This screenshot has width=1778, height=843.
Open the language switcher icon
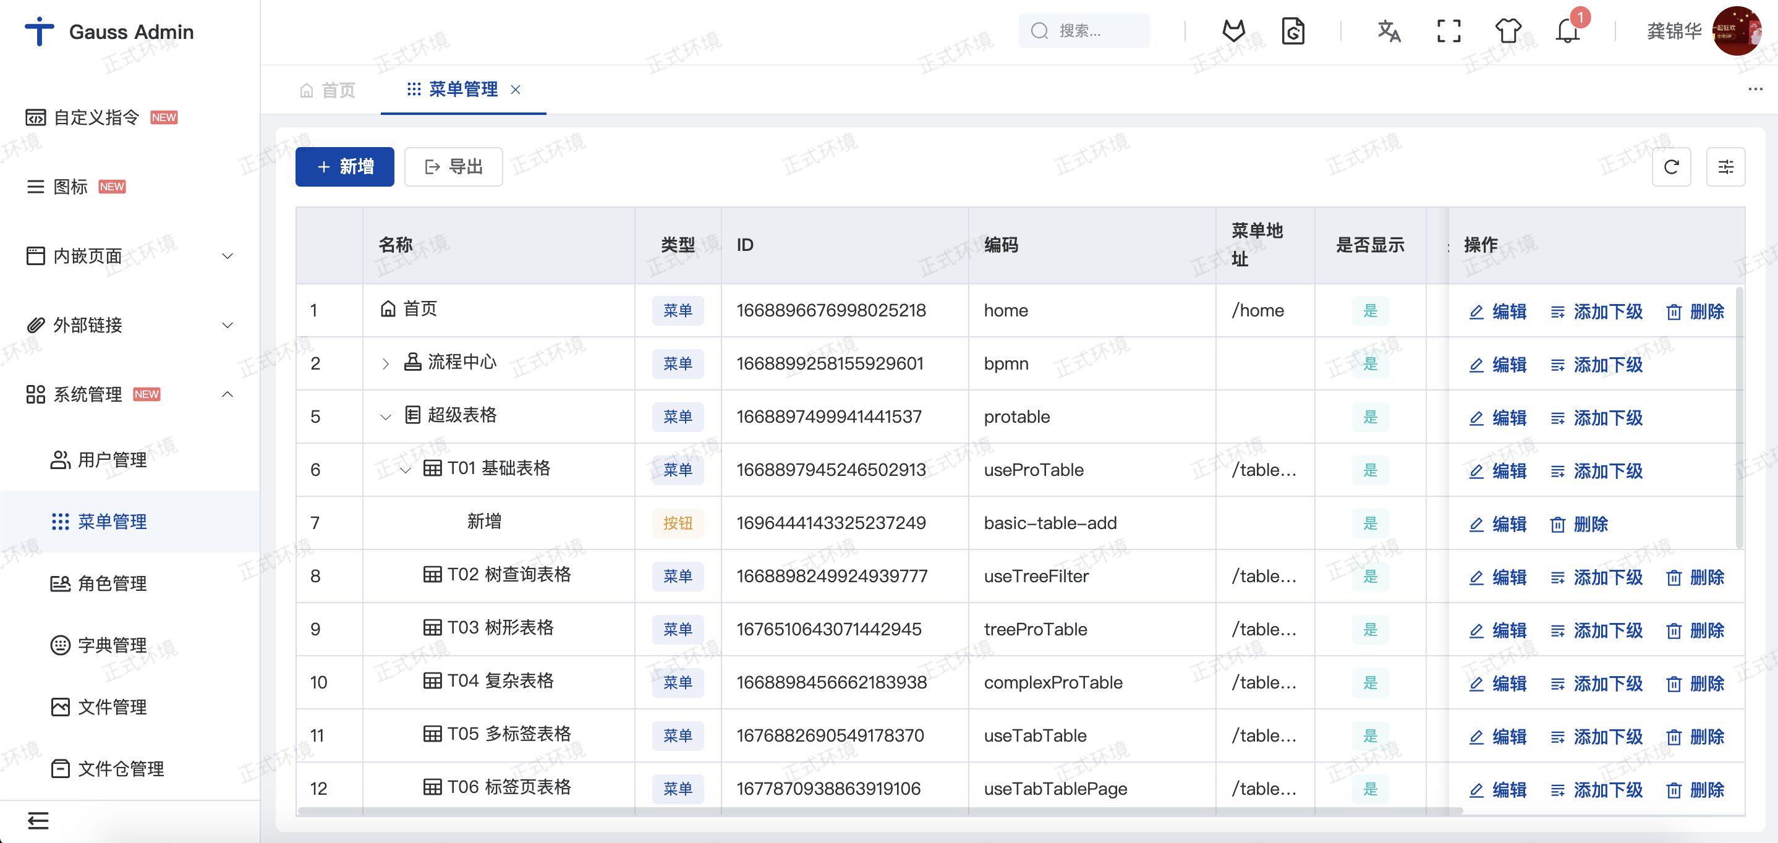1389,31
